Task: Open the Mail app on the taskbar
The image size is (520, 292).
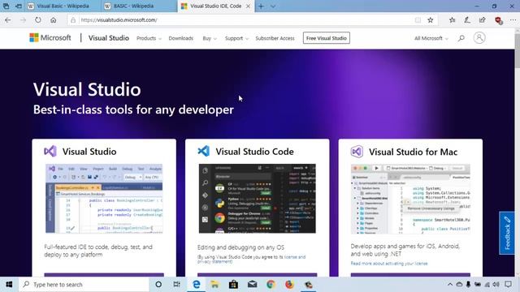Action: (253, 285)
